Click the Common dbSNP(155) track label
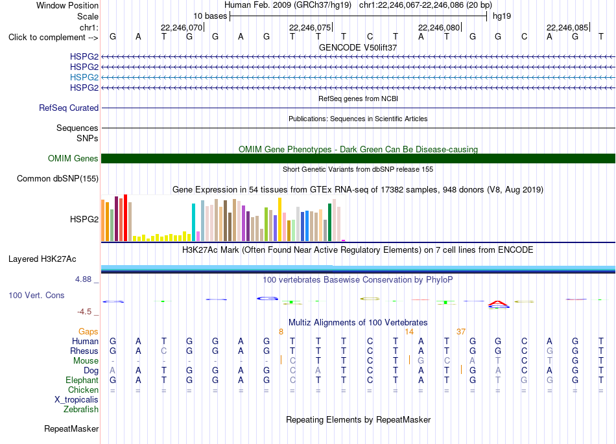The width and height of the screenshot is (616, 444). pyautogui.click(x=57, y=179)
